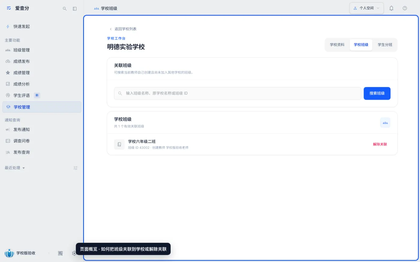The height and width of the screenshot is (262, 420).
Task: Click 解除关联 for 学校六年级二班
Action: click(380, 144)
